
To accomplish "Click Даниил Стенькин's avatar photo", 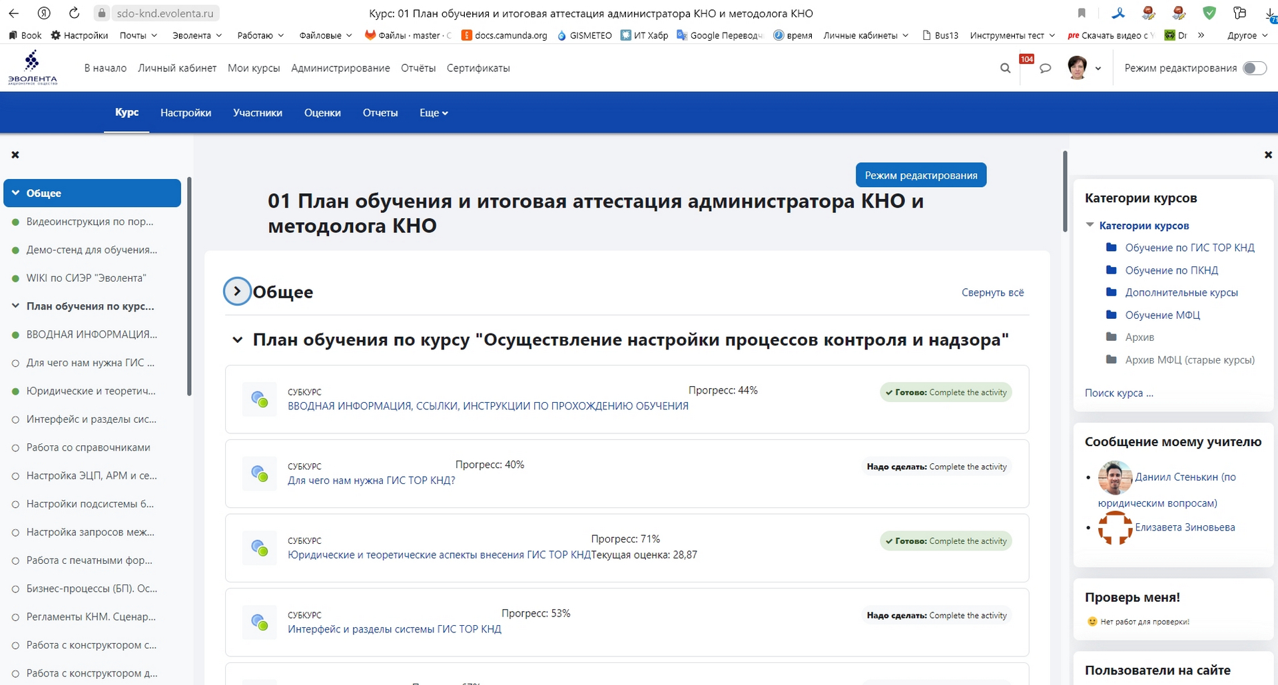I will click(x=1115, y=477).
